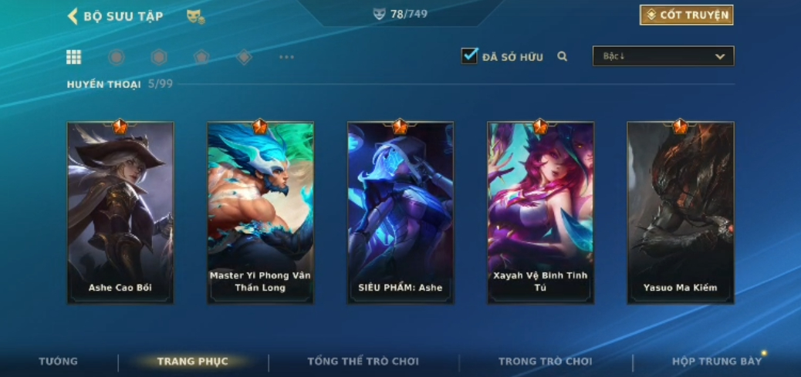Open the Hộp Trưng Bày tab
The width and height of the screenshot is (801, 377).
717,361
